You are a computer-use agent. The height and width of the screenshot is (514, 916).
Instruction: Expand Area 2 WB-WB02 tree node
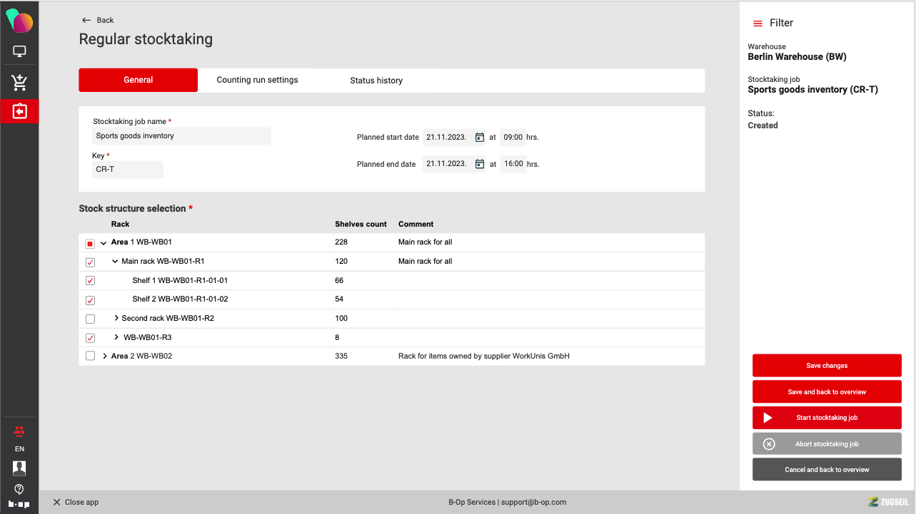(x=105, y=356)
